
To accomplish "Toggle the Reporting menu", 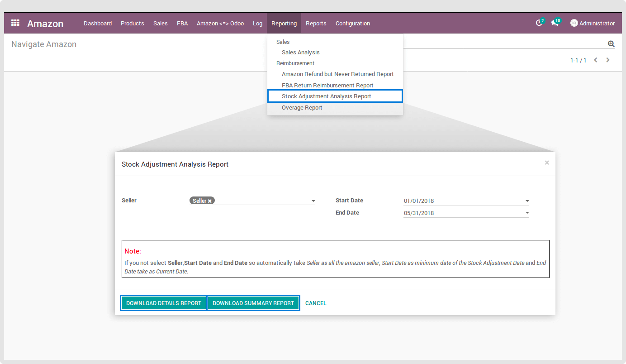I will (284, 23).
